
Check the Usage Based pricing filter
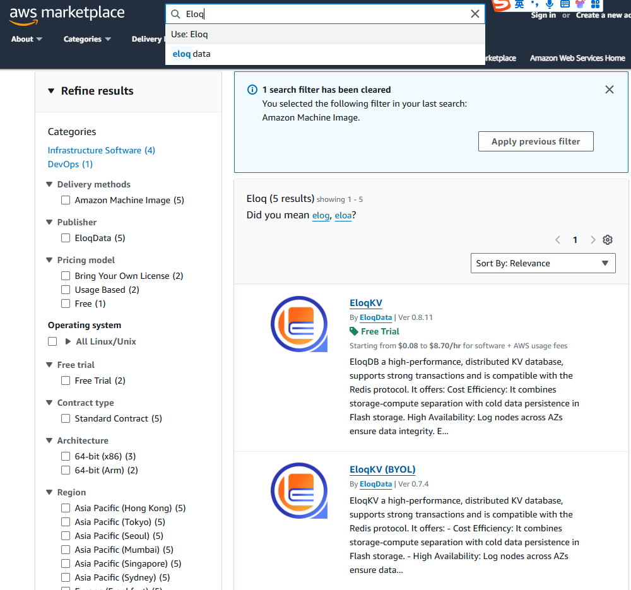66,290
